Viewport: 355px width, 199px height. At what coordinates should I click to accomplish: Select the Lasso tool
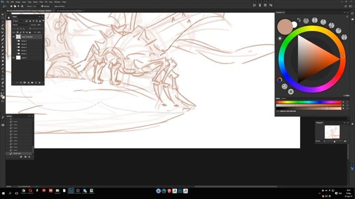tap(3, 22)
